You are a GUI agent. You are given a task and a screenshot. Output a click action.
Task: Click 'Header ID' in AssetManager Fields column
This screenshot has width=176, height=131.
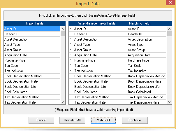coord(81,34)
